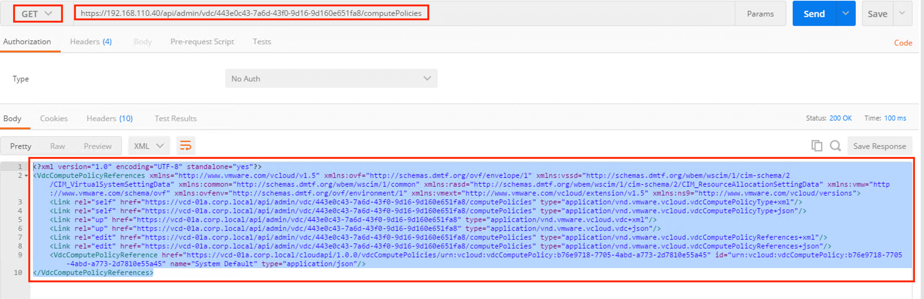The width and height of the screenshot is (924, 299).
Task: Switch to Pretty view mode
Action: click(20, 146)
